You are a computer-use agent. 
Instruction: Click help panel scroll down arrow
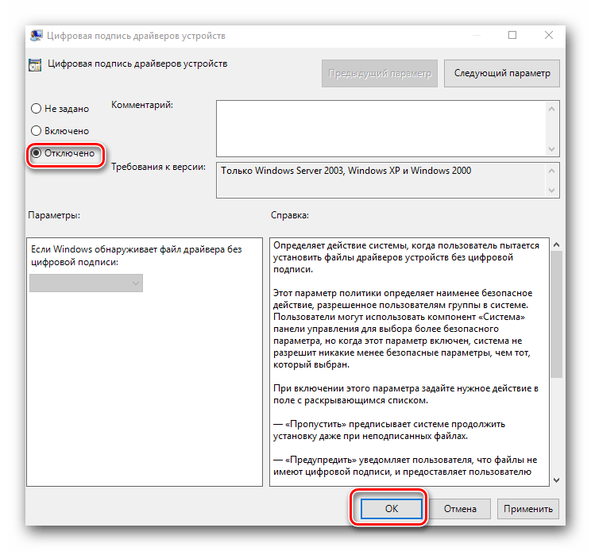coord(556,480)
